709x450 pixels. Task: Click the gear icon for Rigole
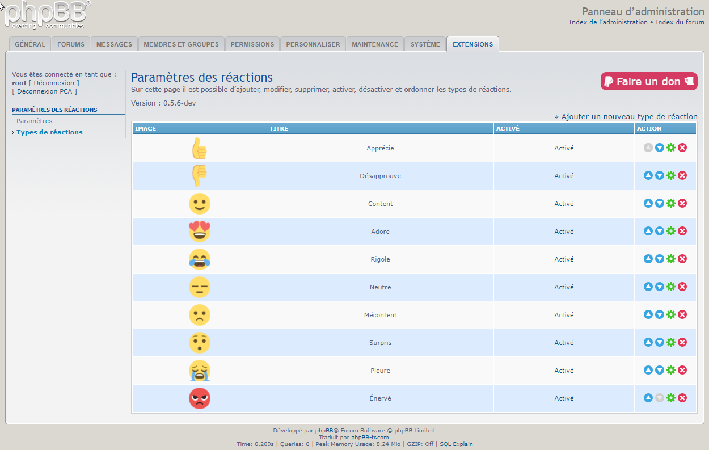point(671,259)
